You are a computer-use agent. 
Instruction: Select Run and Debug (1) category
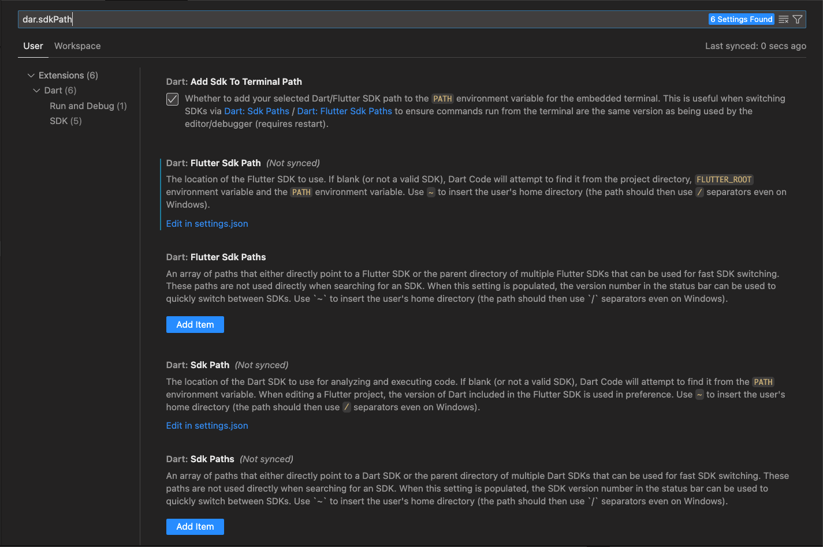[x=88, y=106]
